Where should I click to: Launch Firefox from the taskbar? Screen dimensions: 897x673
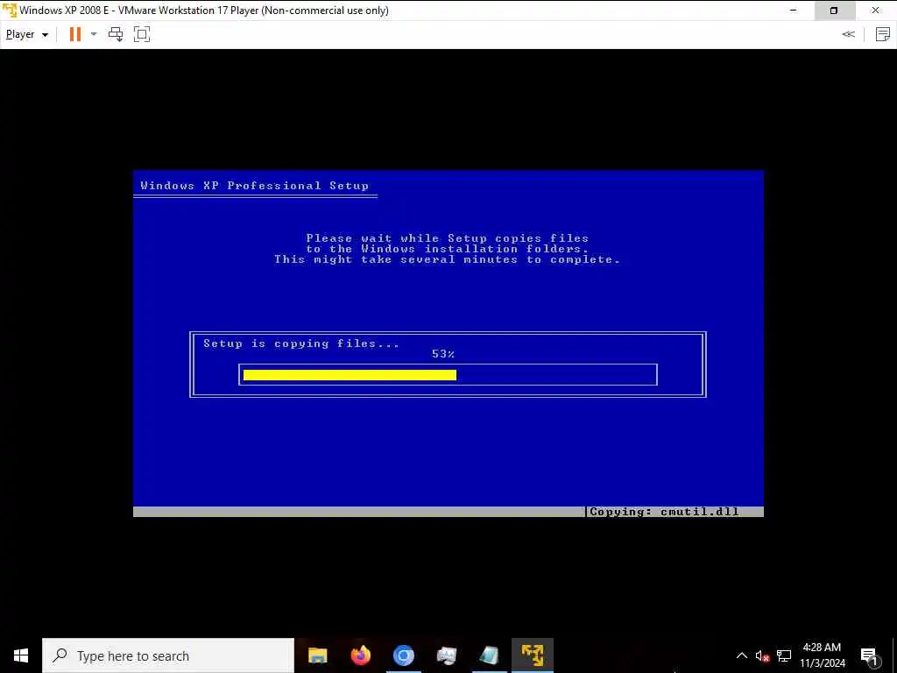click(360, 655)
